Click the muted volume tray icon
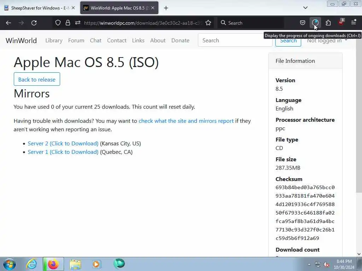 pos(326,265)
